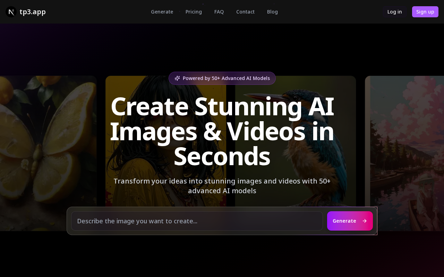
Task: Go to the Pricing page
Action: 194,12
